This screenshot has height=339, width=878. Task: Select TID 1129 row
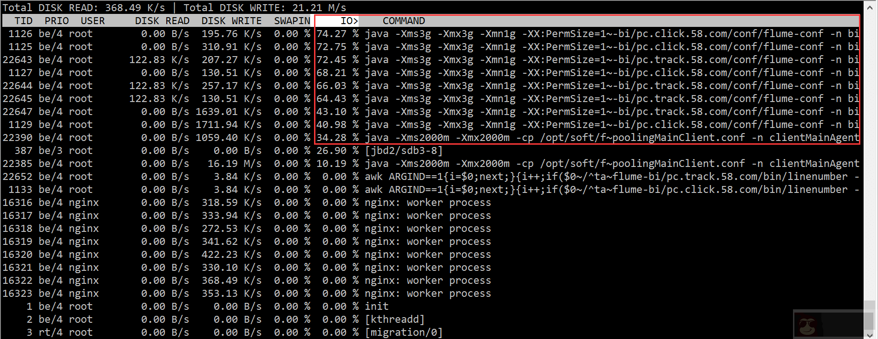point(431,125)
